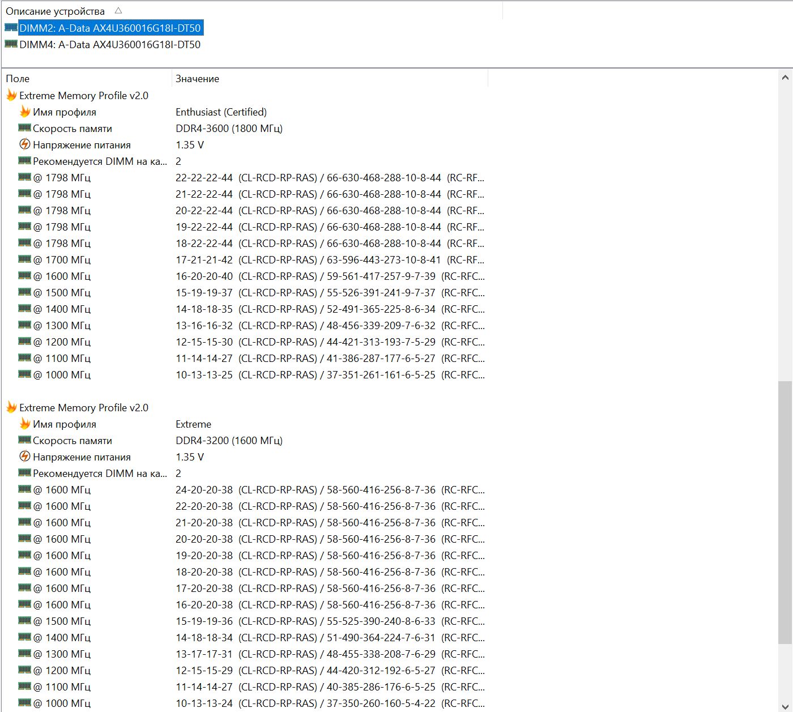Image resolution: width=793 pixels, height=712 pixels.
Task: Click the second Extreme Memory Profile flame icon
Action: pyautogui.click(x=11, y=407)
